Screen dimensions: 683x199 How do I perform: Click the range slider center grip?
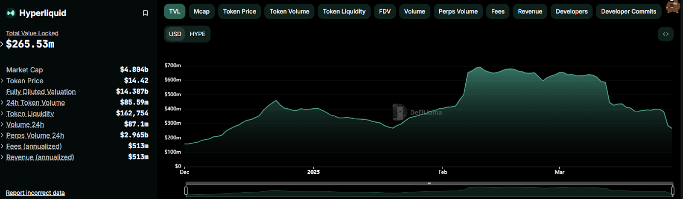429,183
